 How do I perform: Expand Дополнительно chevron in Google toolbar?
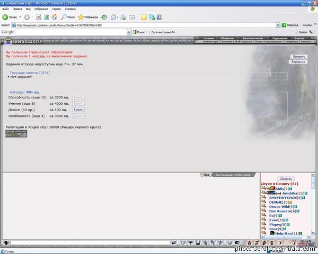tap(174, 32)
